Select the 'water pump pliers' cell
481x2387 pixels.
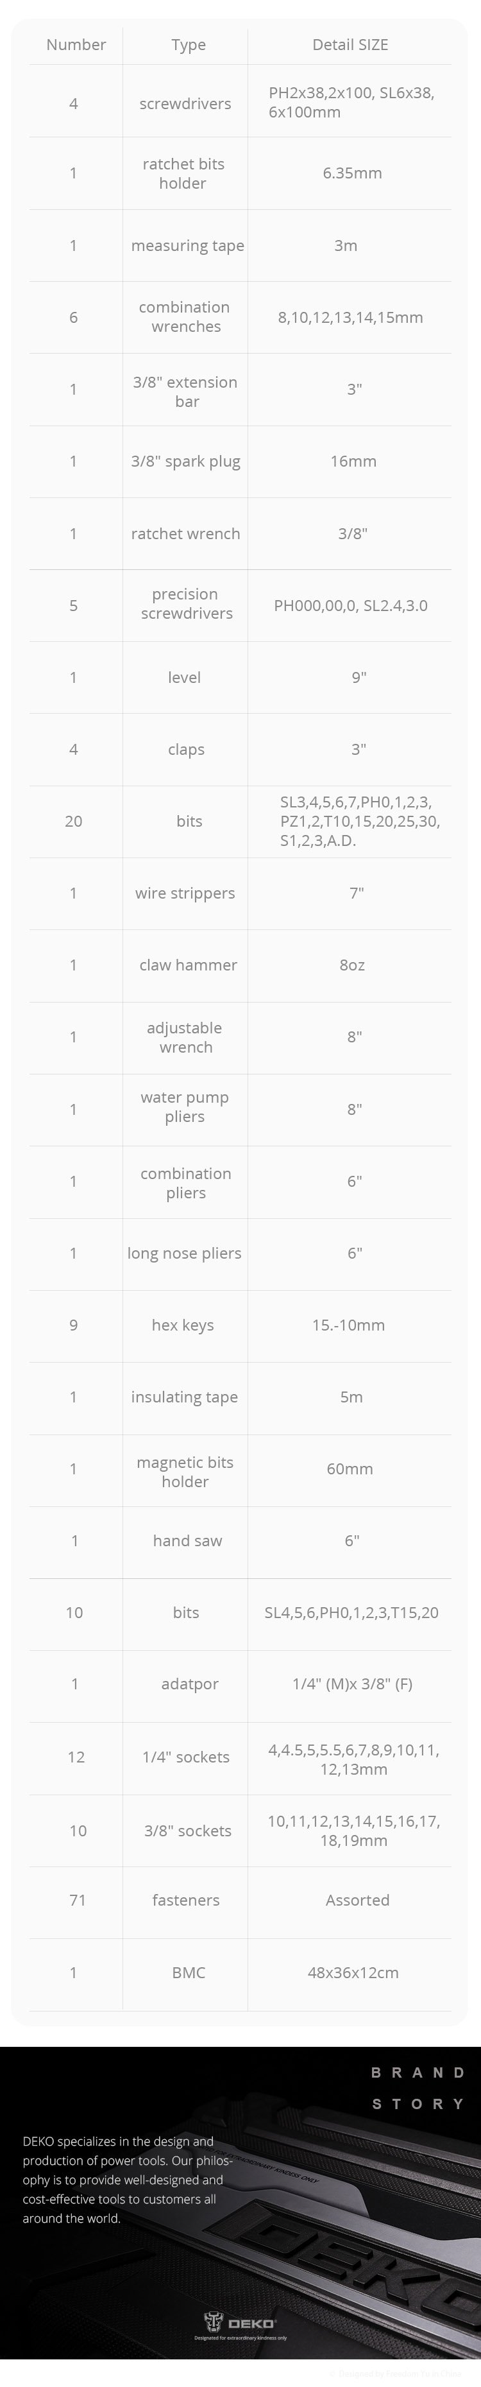coord(185,1107)
